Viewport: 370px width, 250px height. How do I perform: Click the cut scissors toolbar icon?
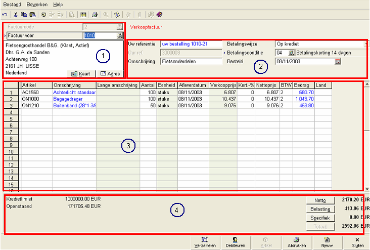tap(16, 15)
